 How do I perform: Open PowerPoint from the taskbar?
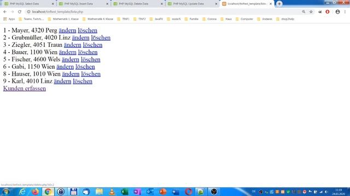click(x=163, y=192)
